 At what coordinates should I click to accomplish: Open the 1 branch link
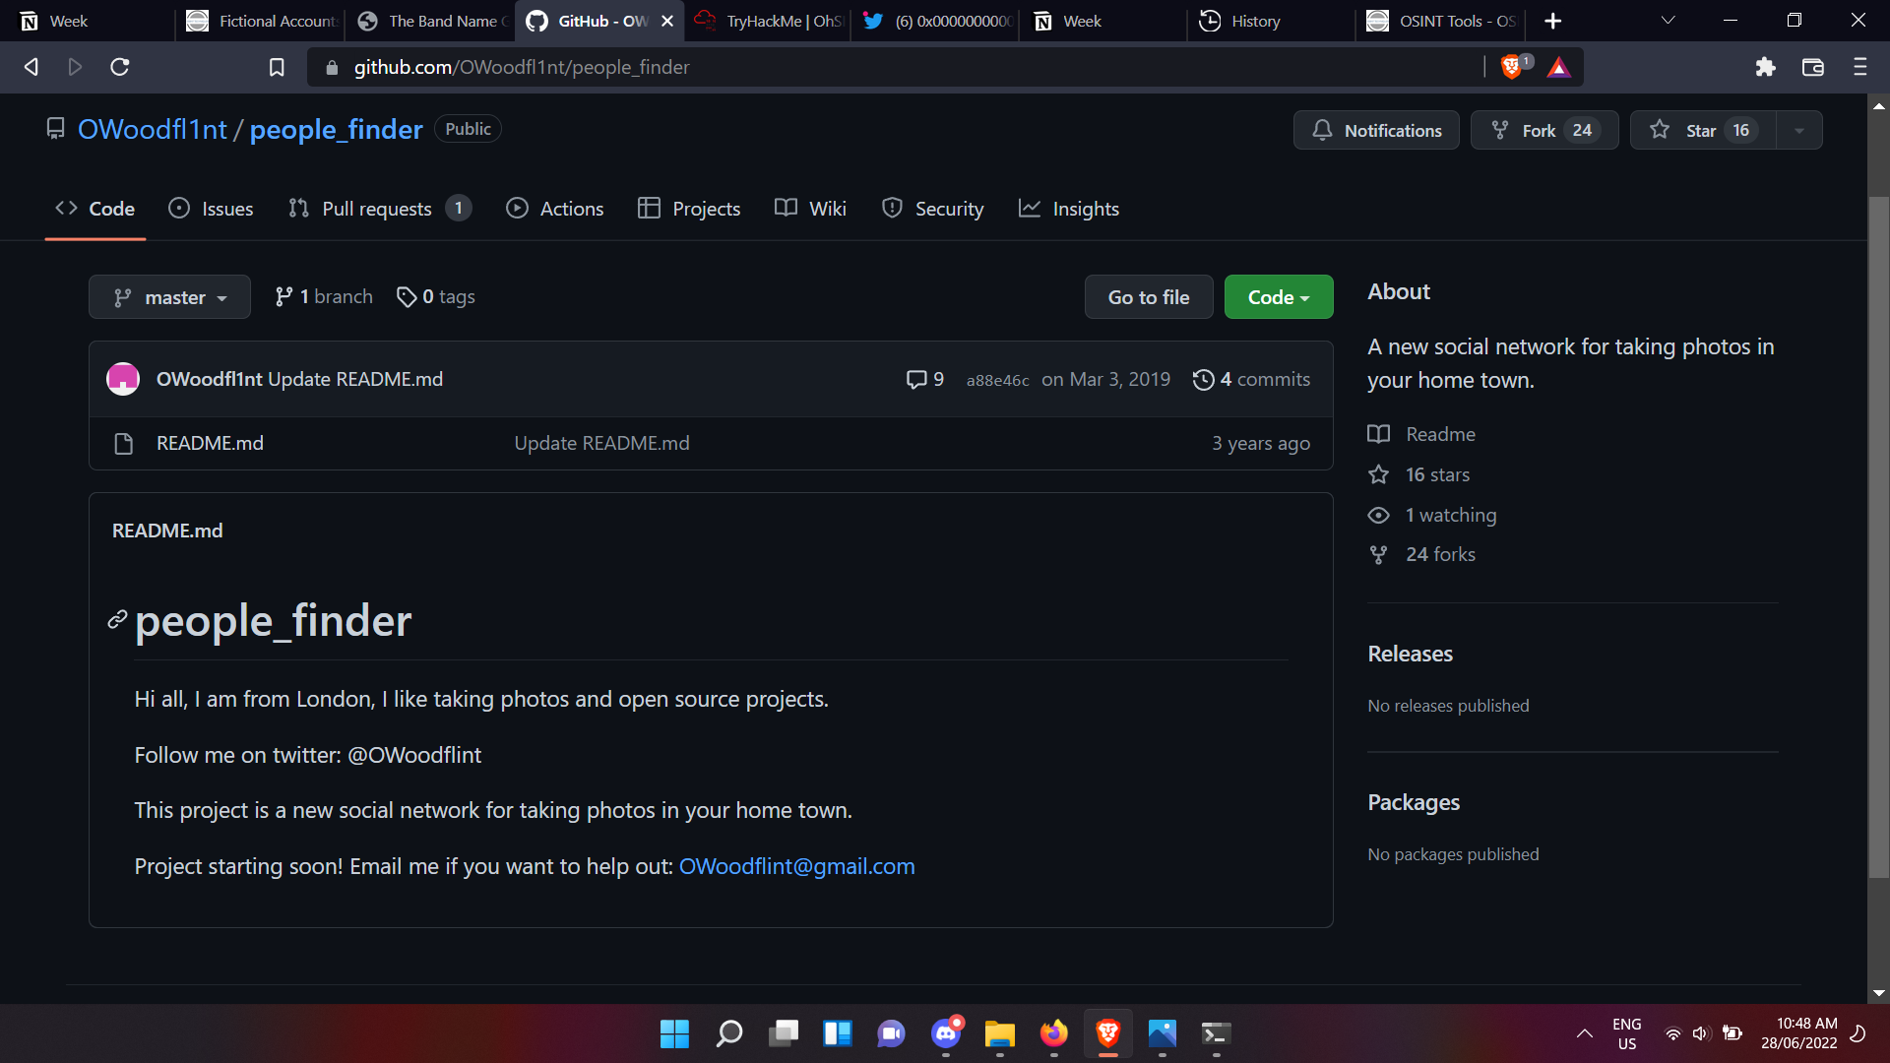(324, 296)
